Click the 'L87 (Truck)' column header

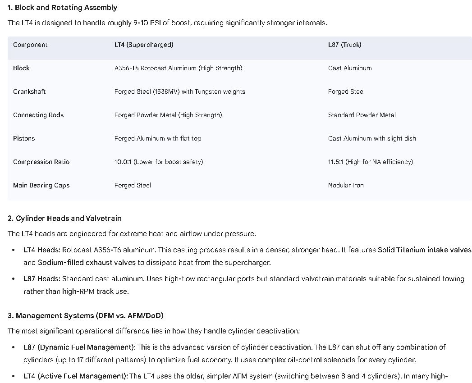coord(345,45)
